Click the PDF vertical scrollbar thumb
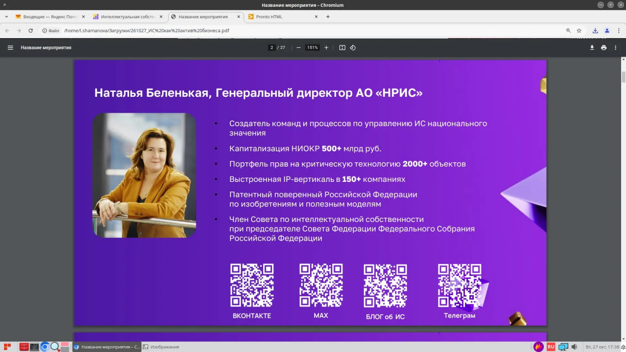626x352 pixels. (624, 77)
